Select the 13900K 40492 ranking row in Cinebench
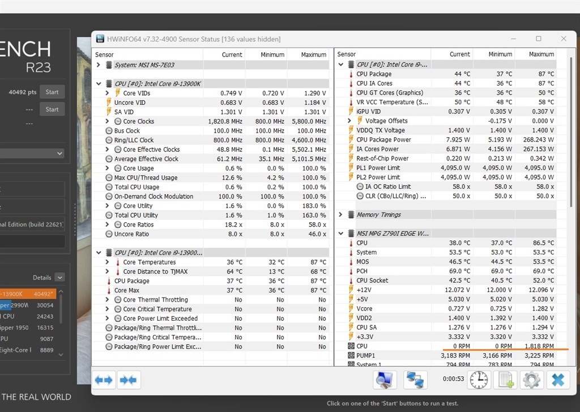 28,294
